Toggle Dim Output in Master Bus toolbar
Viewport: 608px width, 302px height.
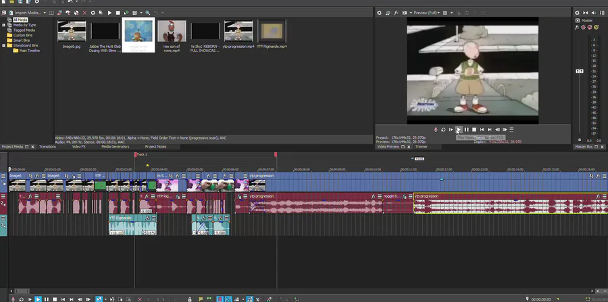[594, 13]
